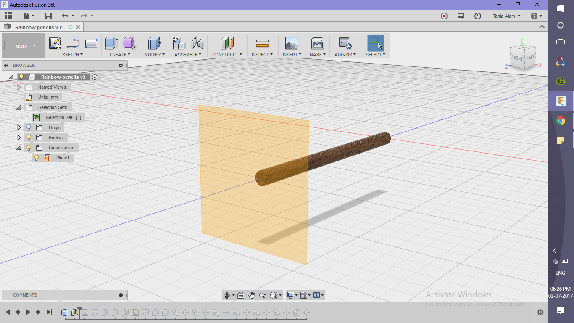Open the Help question mark menu
This screenshot has width=574, height=323.
(536, 16)
